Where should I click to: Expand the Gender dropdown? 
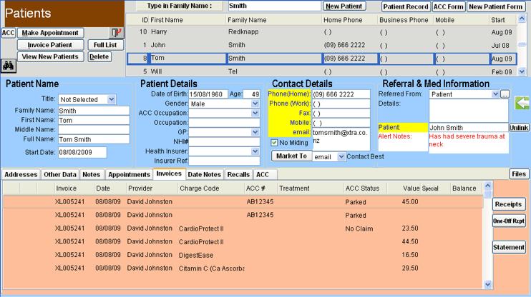[x=255, y=104]
